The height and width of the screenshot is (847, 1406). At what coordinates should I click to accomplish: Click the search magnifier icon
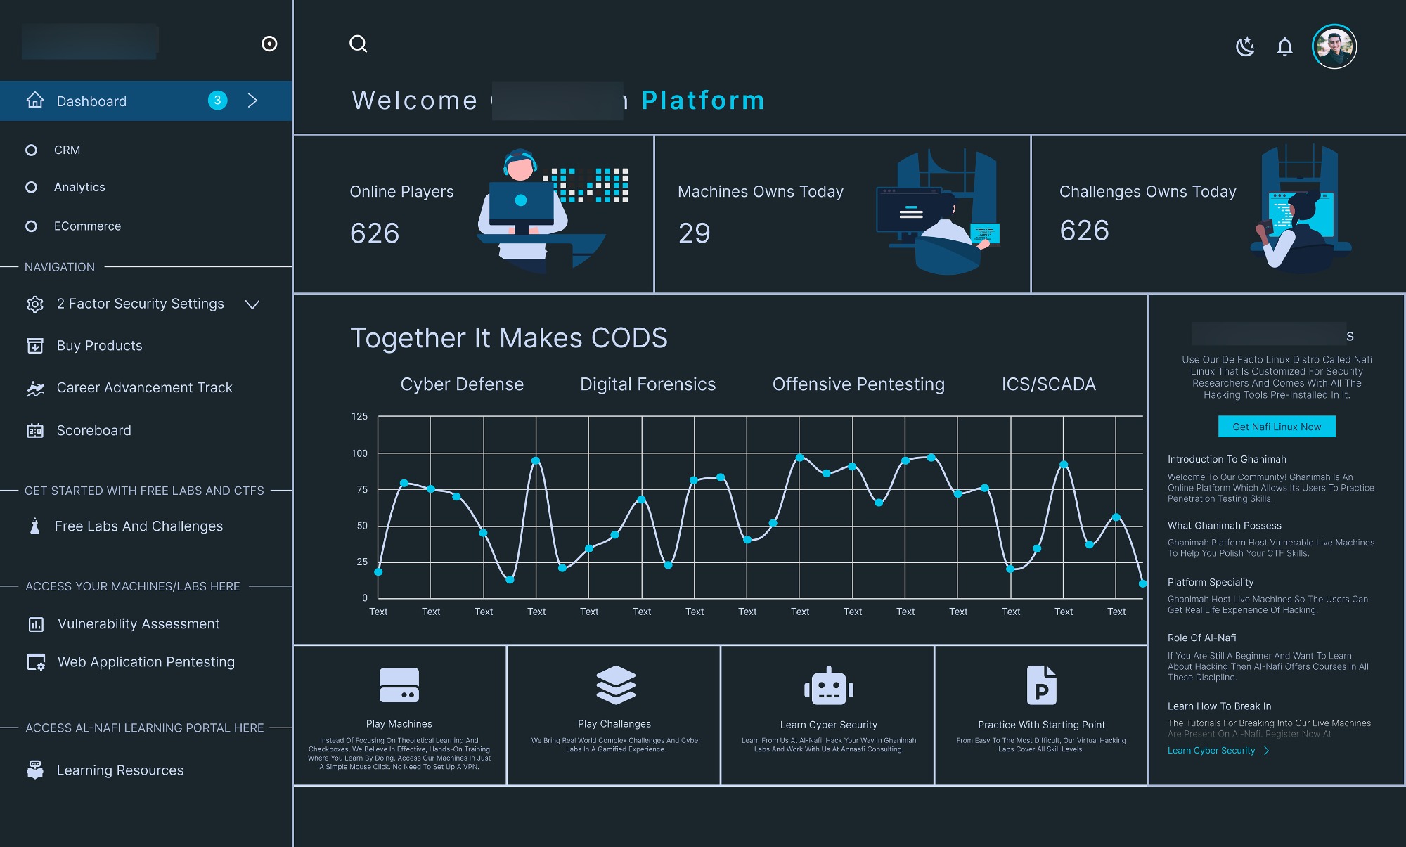click(359, 44)
